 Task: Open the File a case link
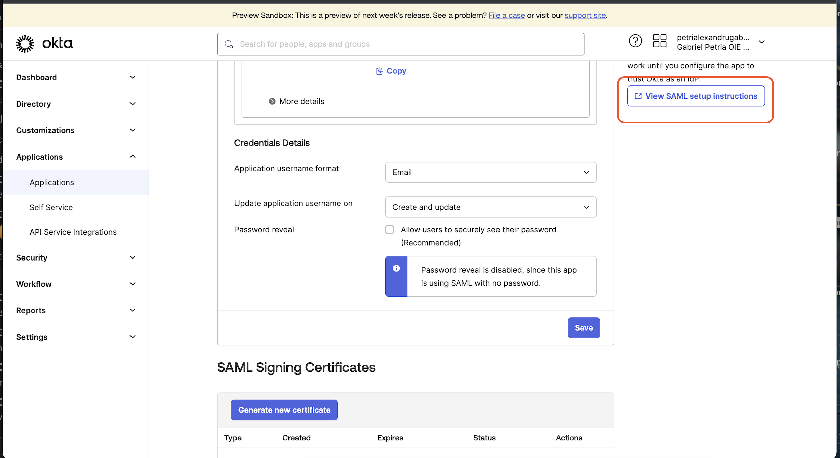[507, 15]
